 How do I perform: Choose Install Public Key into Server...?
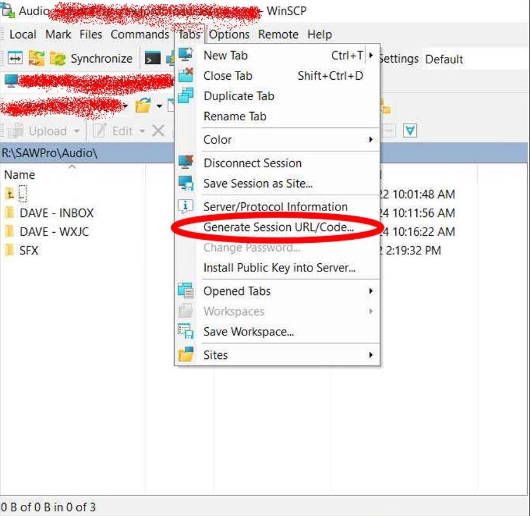click(277, 267)
